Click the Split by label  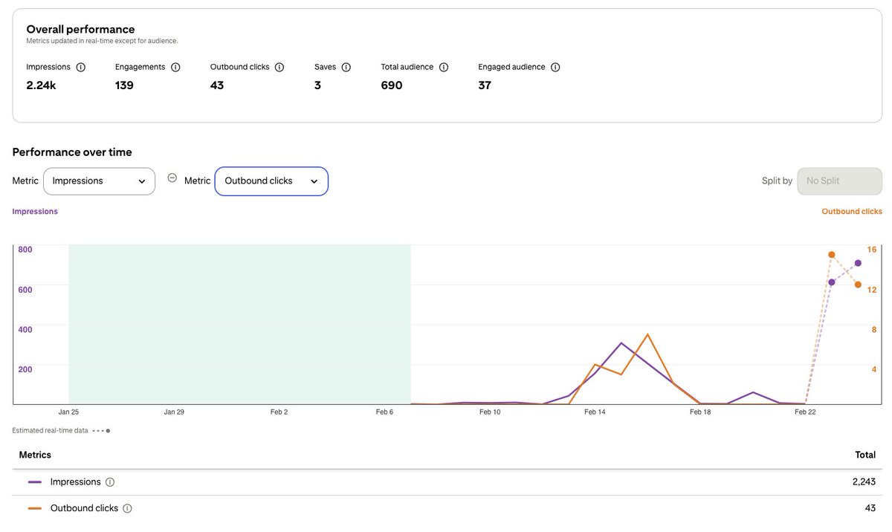pyautogui.click(x=778, y=181)
